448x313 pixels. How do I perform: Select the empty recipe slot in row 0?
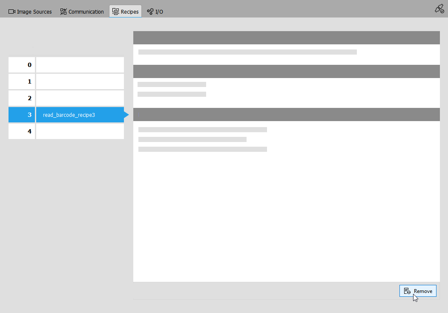pos(80,65)
